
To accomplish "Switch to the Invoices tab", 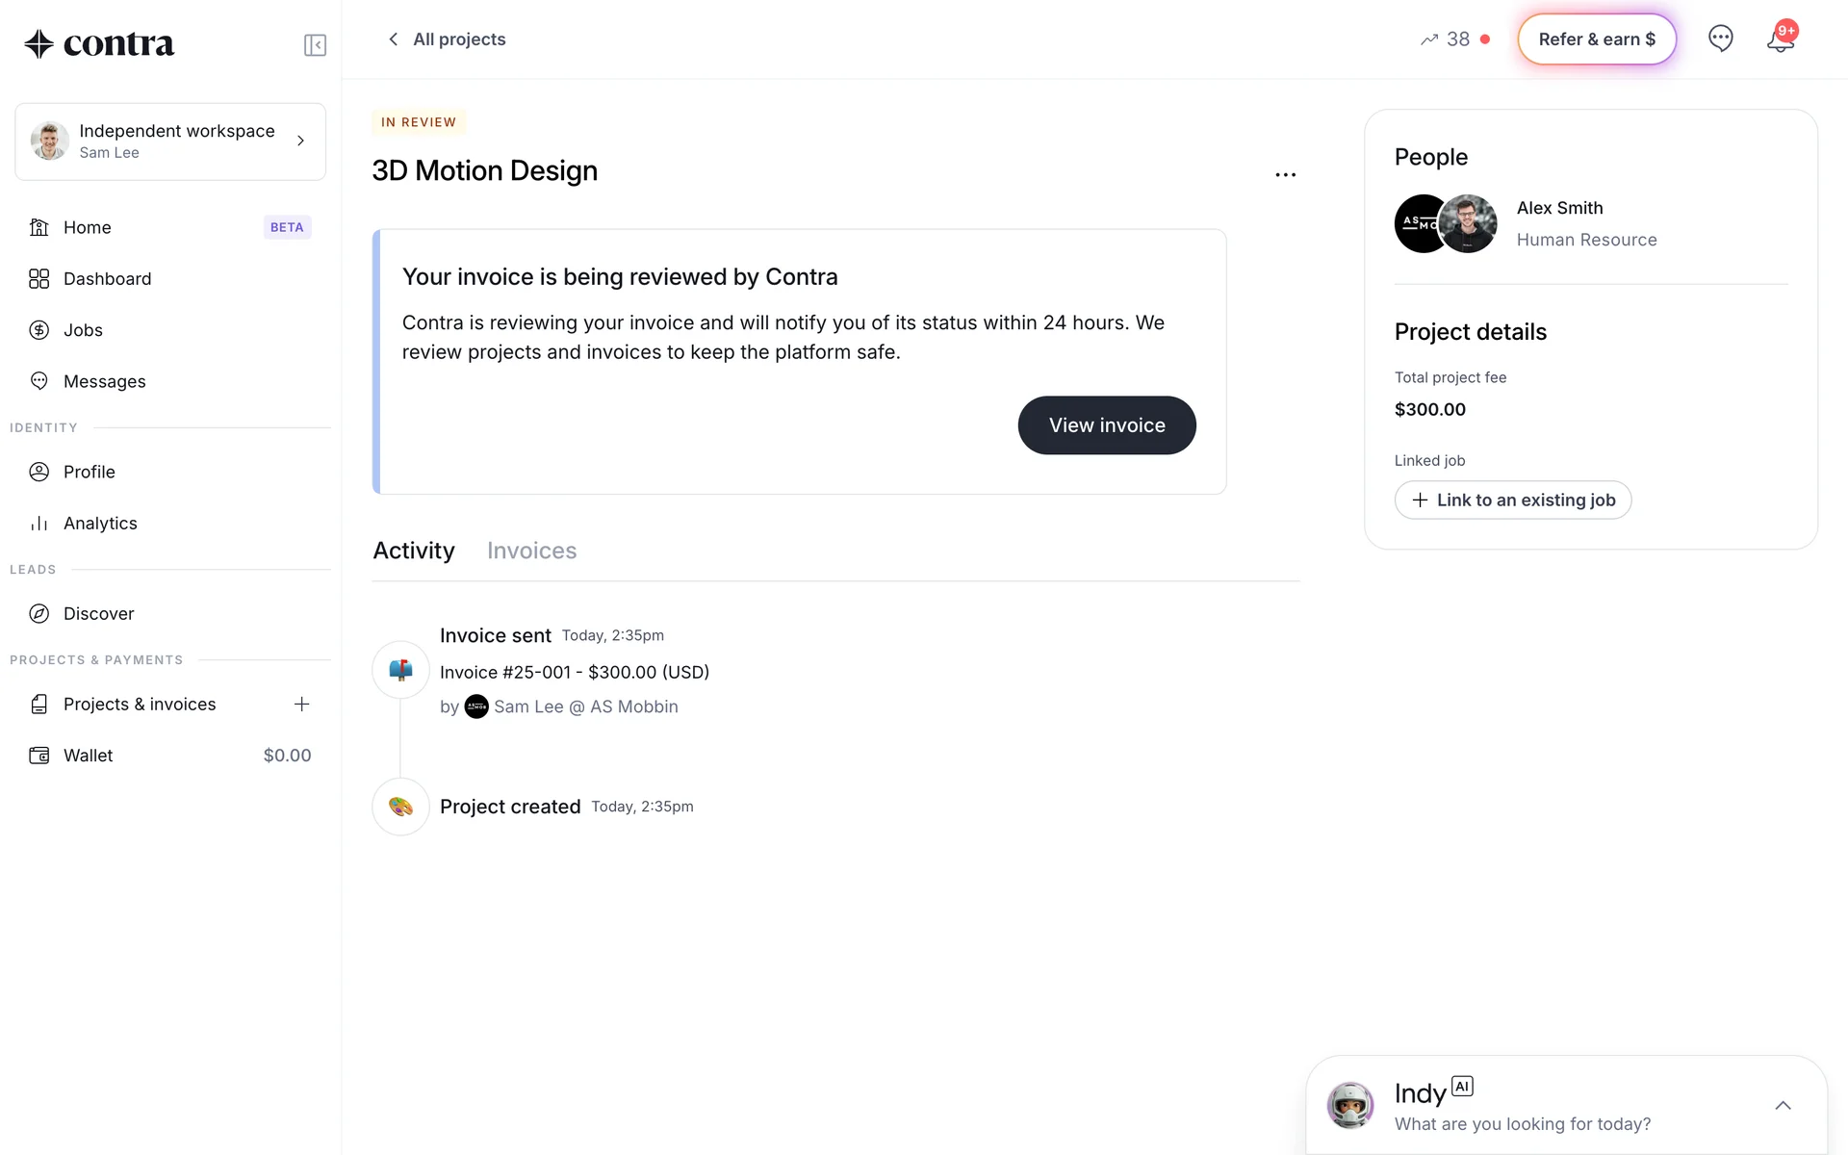I will coord(531,551).
